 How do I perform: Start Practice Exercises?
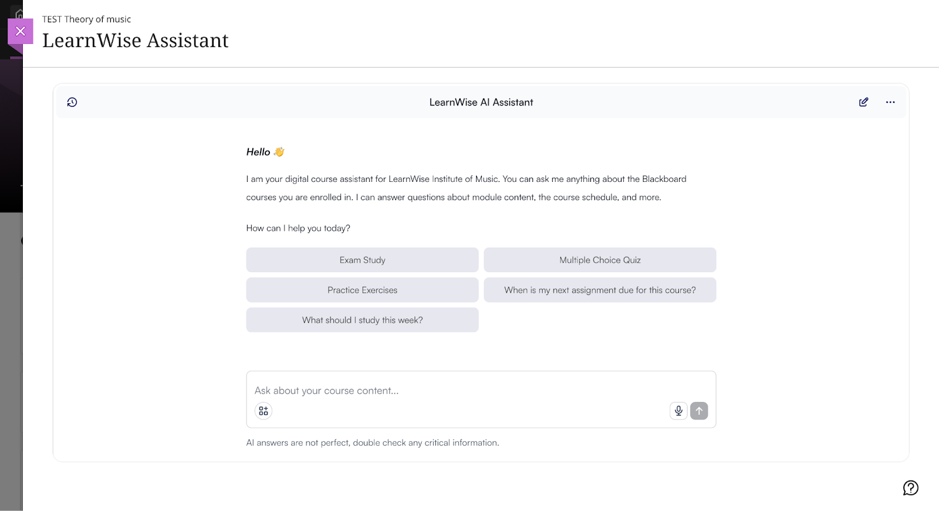coord(362,290)
